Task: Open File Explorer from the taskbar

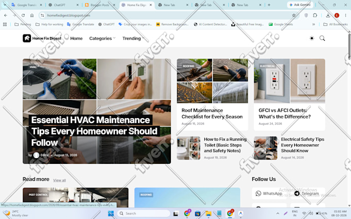Action: (208, 213)
